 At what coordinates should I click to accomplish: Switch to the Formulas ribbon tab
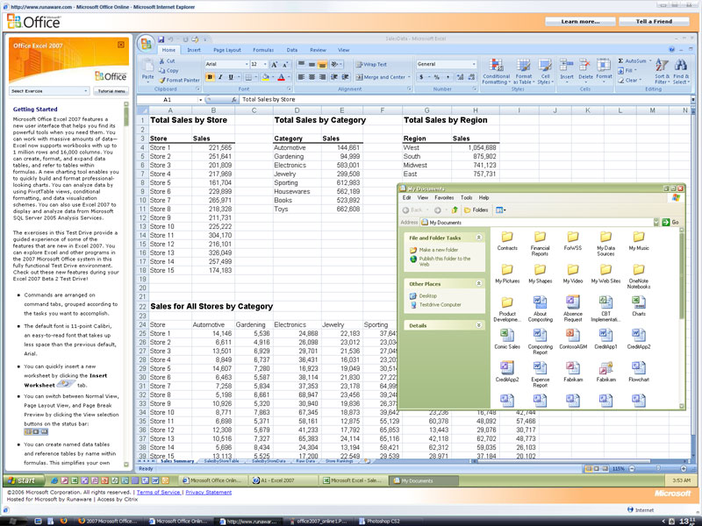262,50
